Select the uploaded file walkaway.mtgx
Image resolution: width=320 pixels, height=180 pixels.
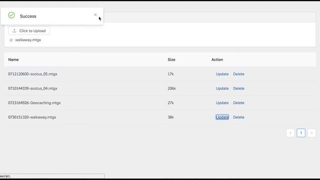point(28,40)
